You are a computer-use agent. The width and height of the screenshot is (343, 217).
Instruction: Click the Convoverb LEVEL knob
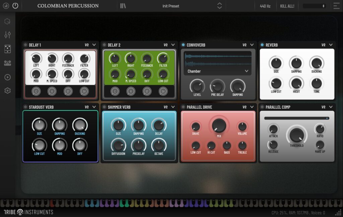click(197, 86)
